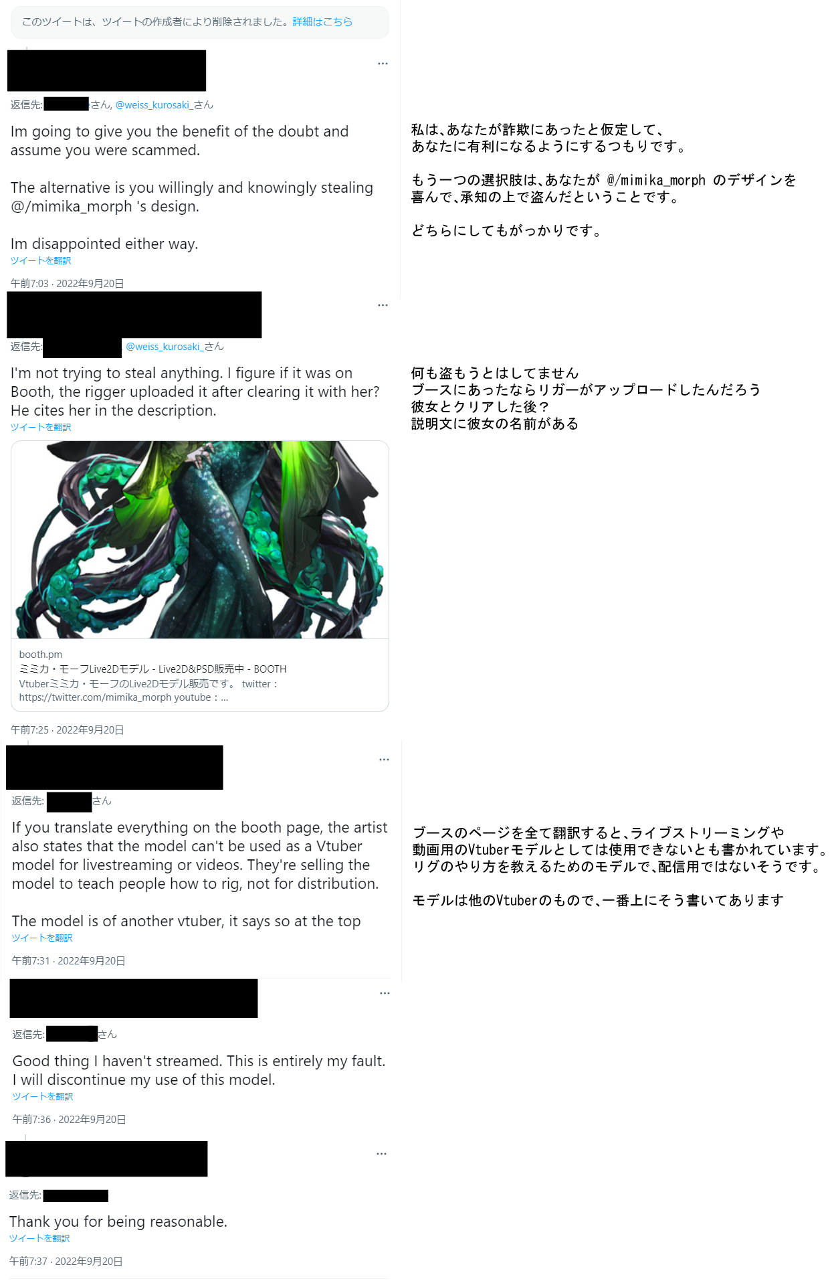Click the 午前7:31 · 2022年9月20日 timestamp
This screenshot has width=832, height=1285.
[x=69, y=961]
